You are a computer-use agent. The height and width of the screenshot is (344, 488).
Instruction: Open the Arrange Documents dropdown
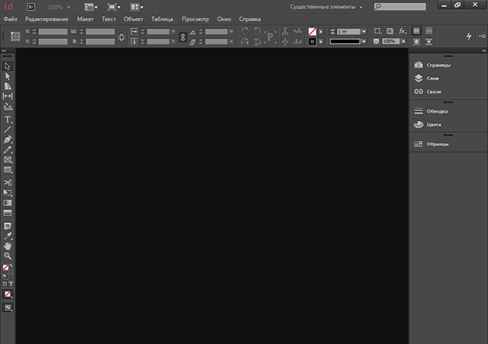[x=137, y=6]
